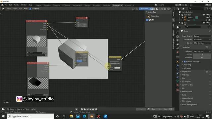Open the Physics properties tab icon

click(x=178, y=73)
